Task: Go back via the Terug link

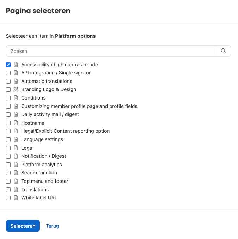Action: tap(53, 226)
